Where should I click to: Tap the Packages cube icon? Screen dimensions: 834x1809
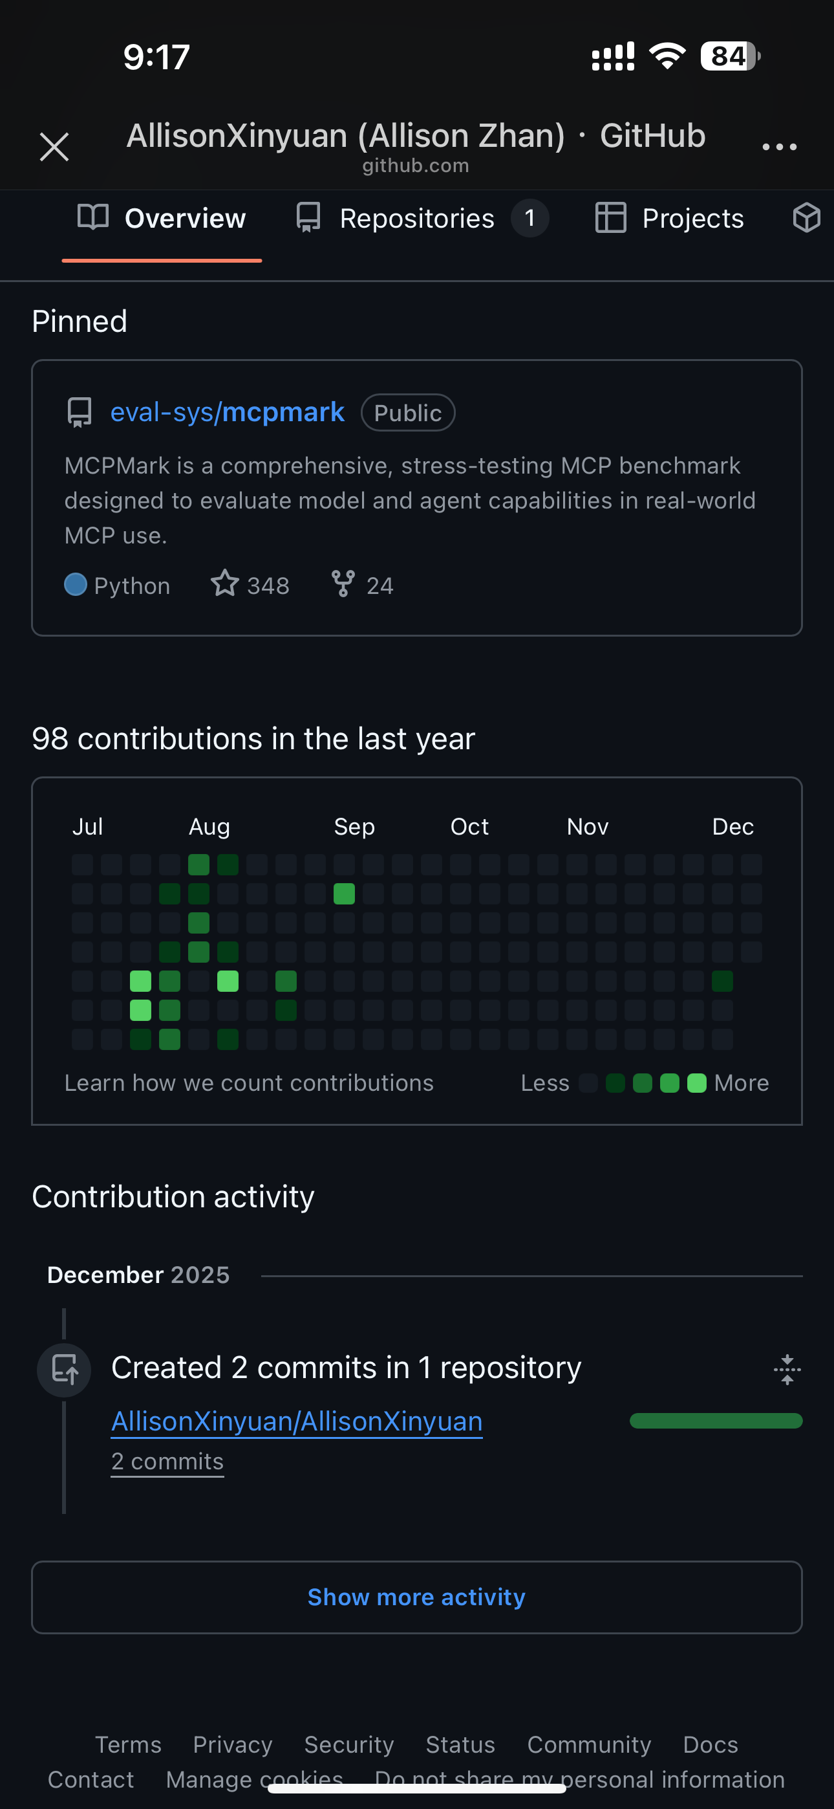tap(806, 217)
